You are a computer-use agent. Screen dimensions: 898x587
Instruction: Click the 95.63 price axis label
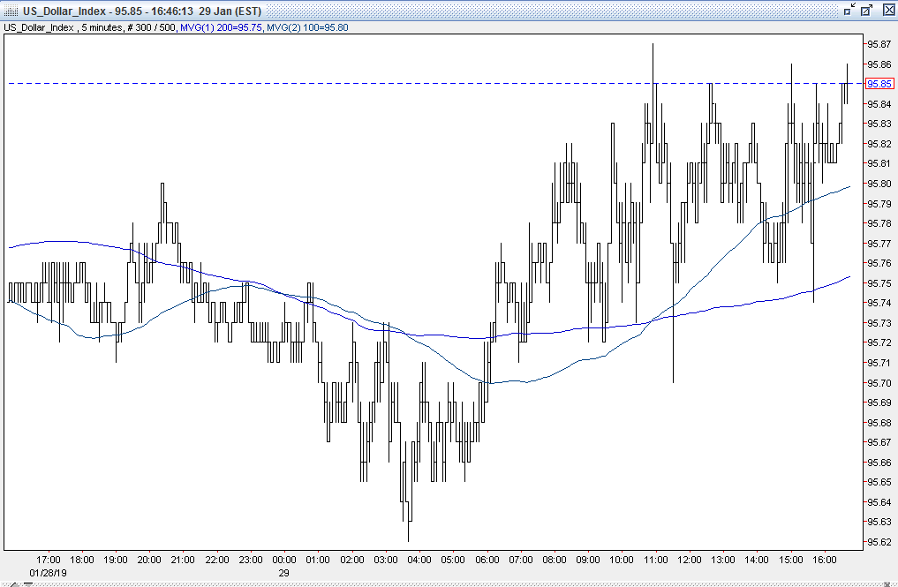pyautogui.click(x=879, y=522)
